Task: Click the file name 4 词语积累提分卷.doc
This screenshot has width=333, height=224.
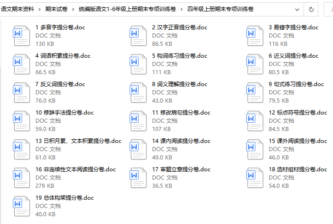Action: [63, 56]
